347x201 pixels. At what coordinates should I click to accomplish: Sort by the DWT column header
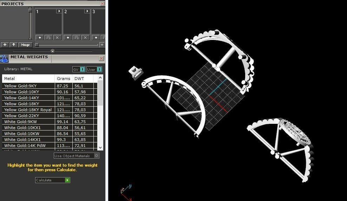click(x=83, y=79)
